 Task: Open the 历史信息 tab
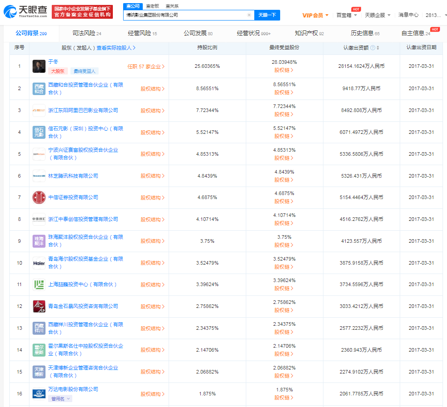click(365, 33)
